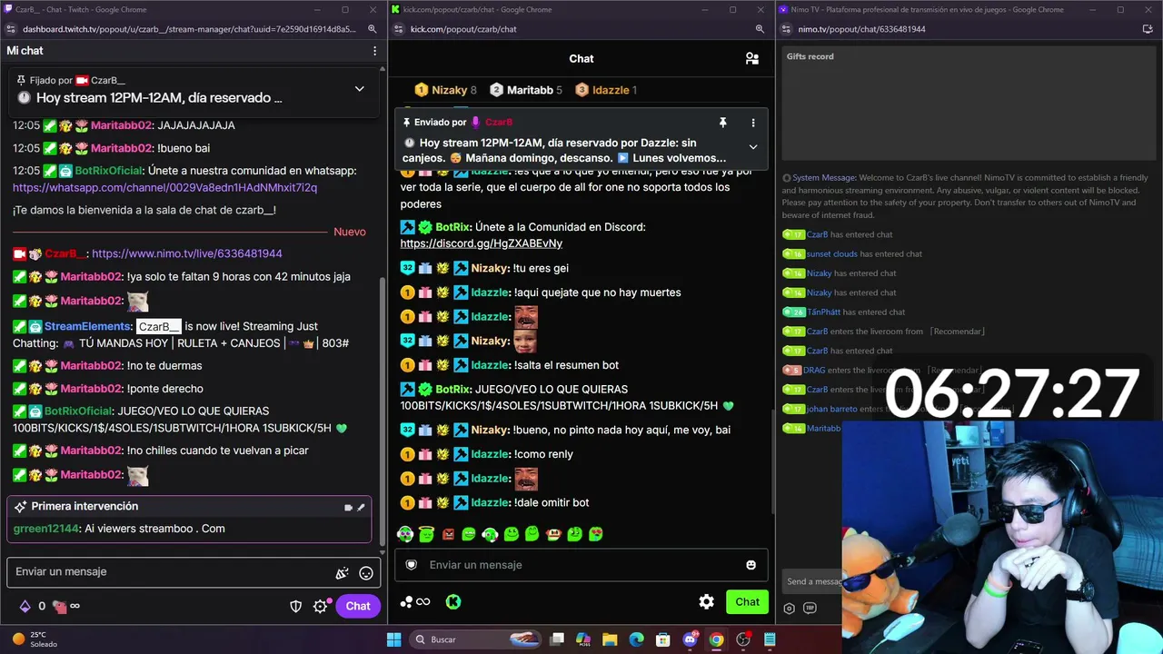
Task: Click Nizaky's name on '!tu eres gei' message
Action: pos(489,268)
